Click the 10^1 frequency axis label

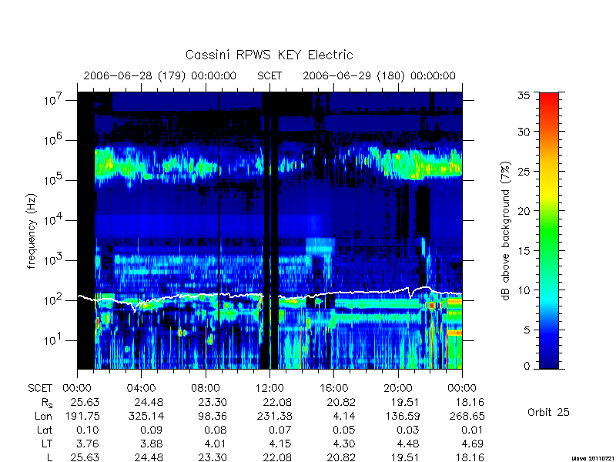click(53, 340)
